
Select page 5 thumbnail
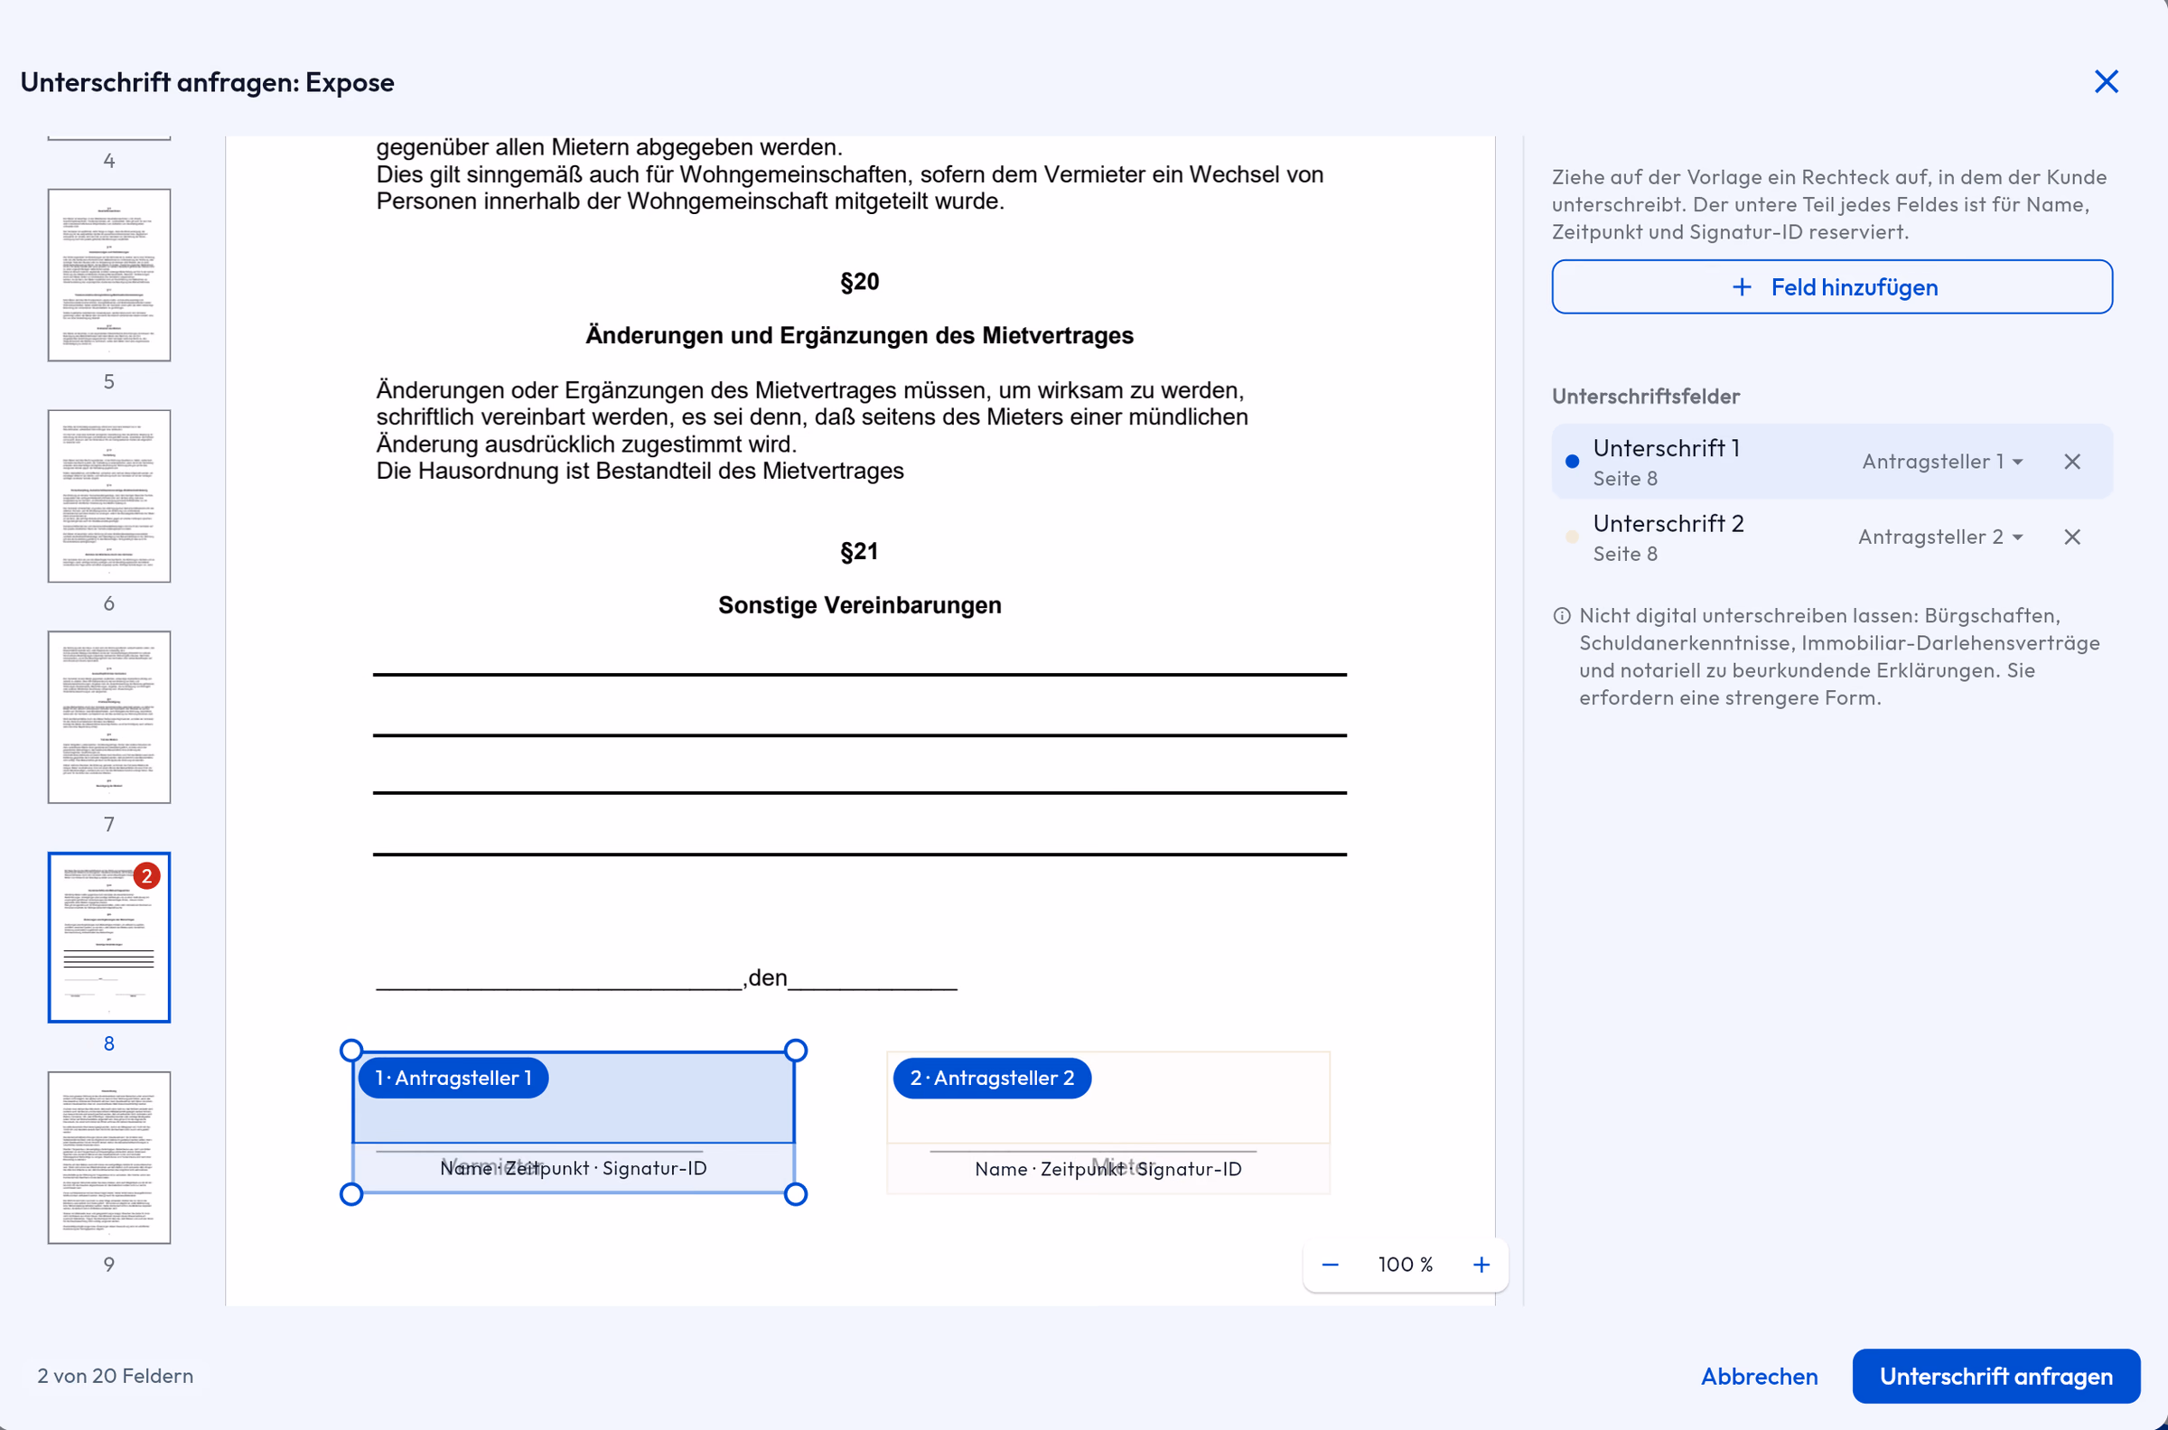(x=109, y=275)
